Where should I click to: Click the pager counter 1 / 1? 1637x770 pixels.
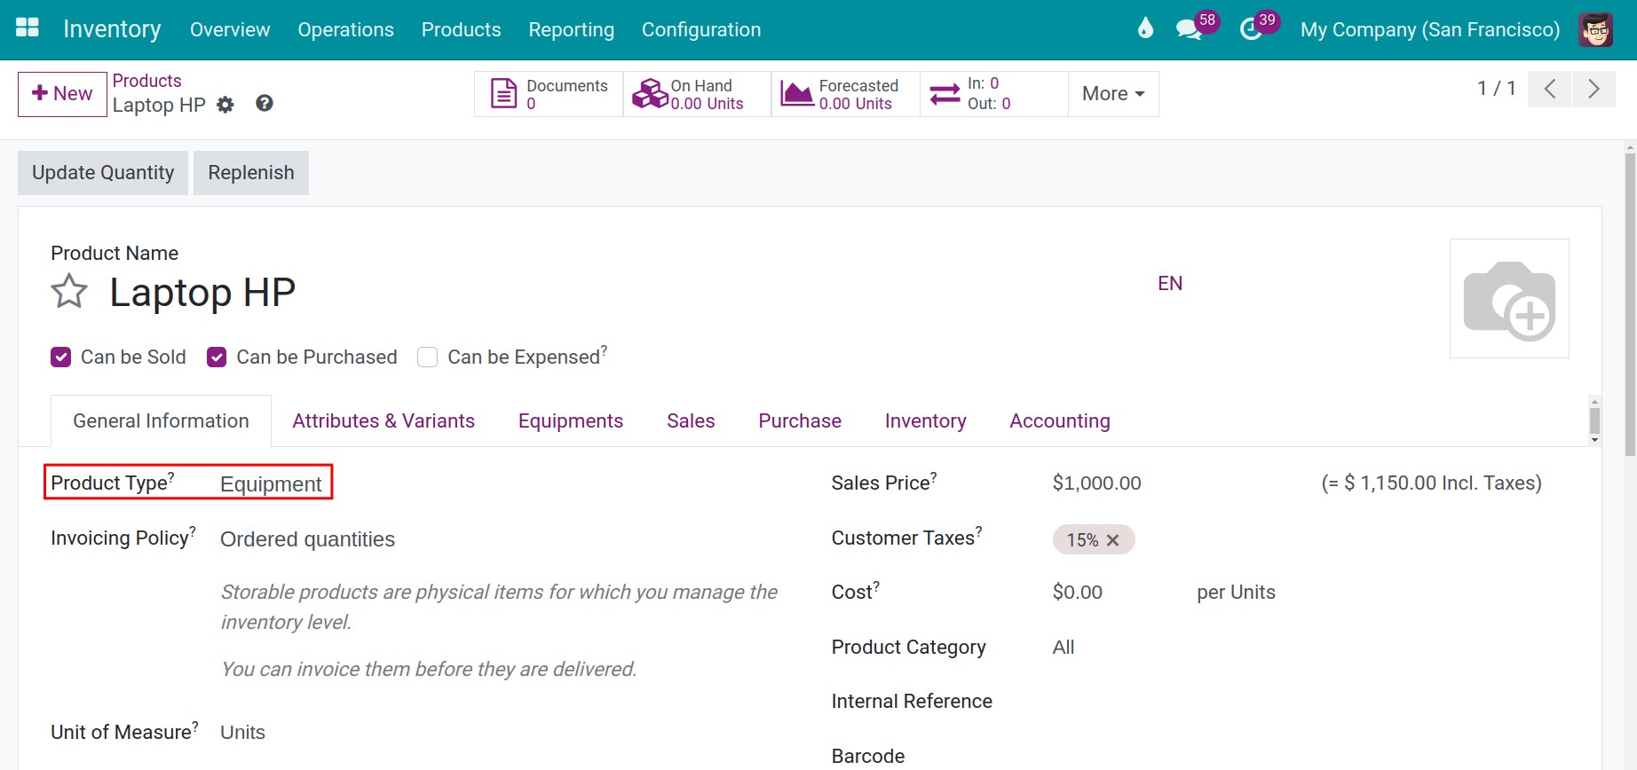pyautogui.click(x=1496, y=89)
